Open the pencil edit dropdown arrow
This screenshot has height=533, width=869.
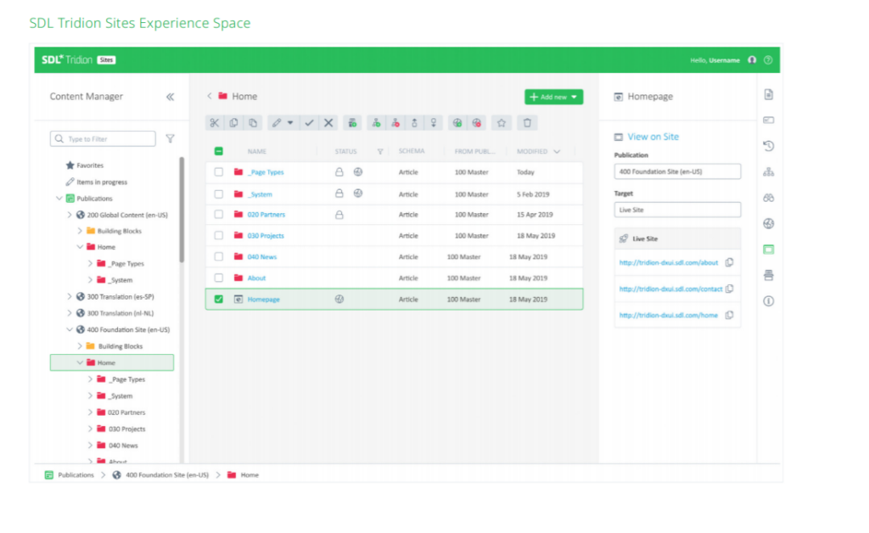click(x=290, y=123)
